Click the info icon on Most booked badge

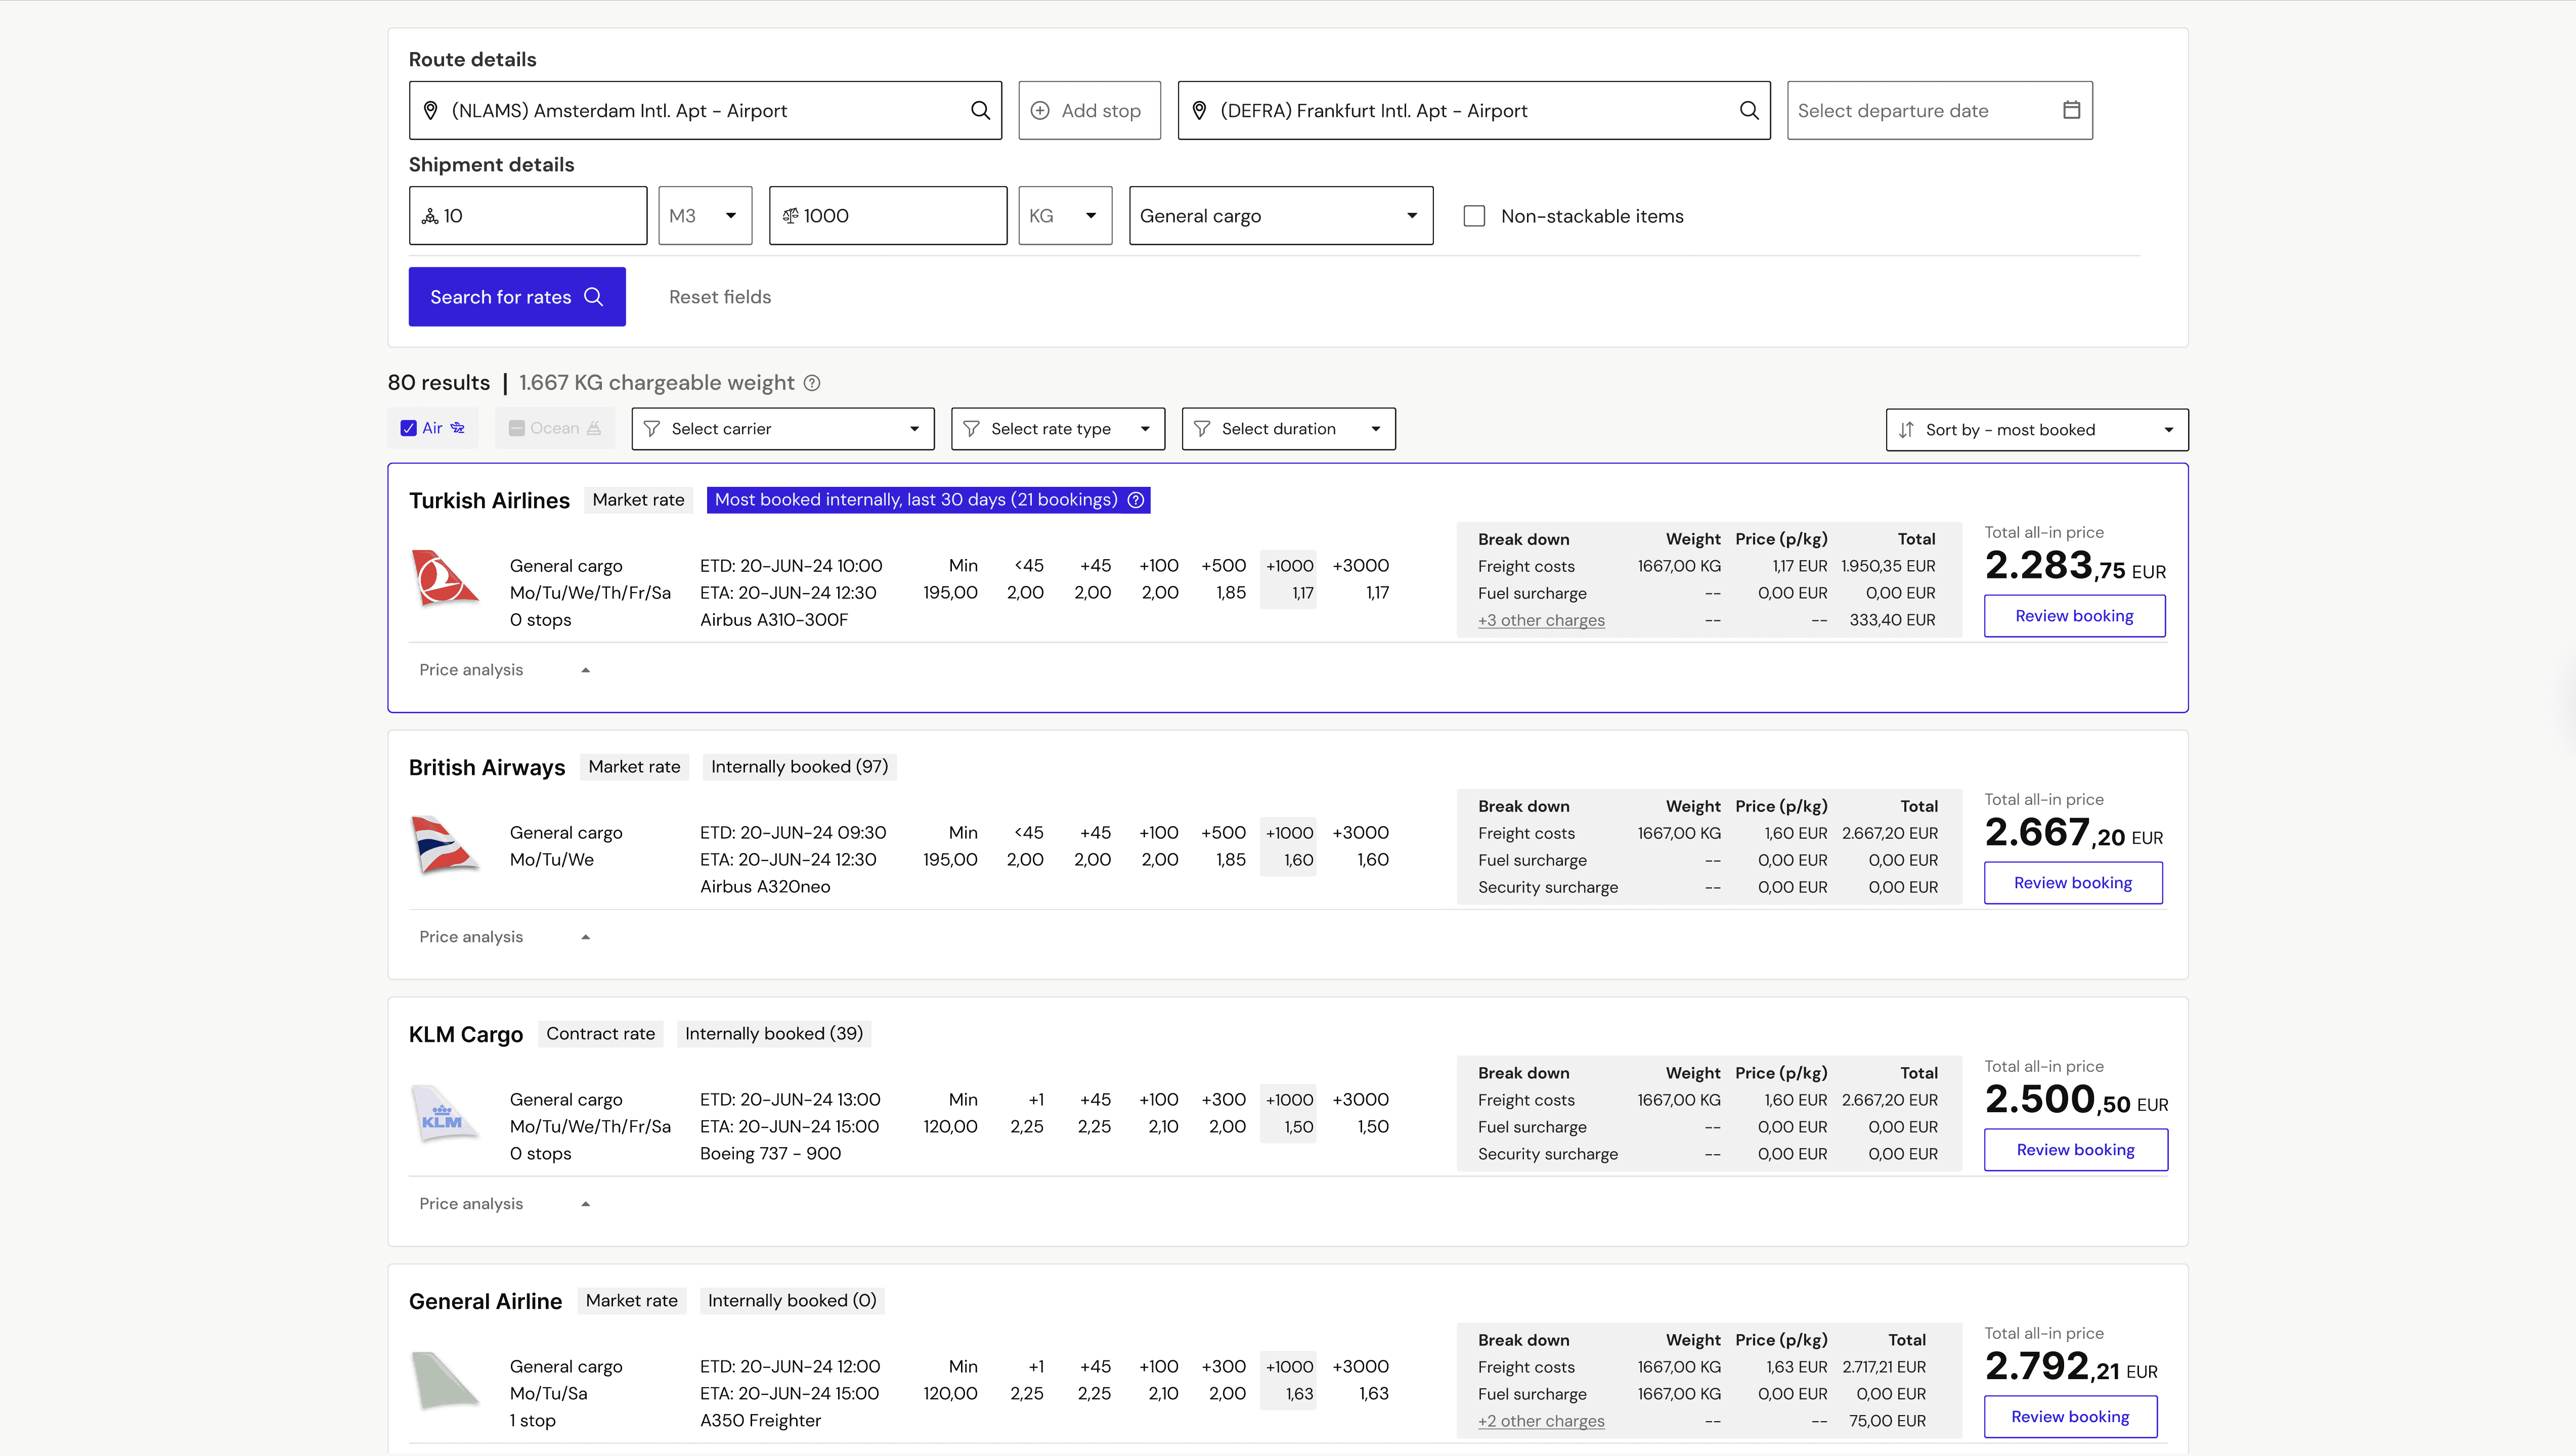(1136, 500)
